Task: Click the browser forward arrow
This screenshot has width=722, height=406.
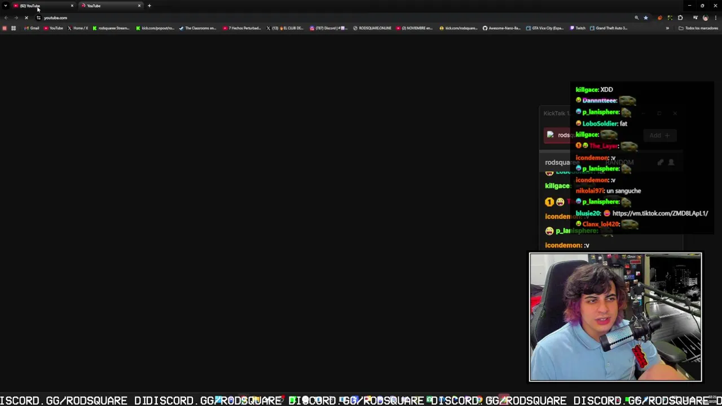Action: (x=16, y=17)
